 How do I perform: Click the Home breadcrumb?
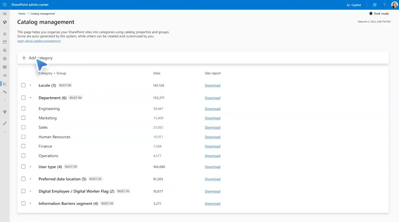[x=22, y=14]
